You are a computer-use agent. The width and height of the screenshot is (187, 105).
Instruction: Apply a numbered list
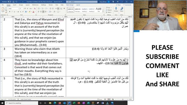tap(42, 8)
